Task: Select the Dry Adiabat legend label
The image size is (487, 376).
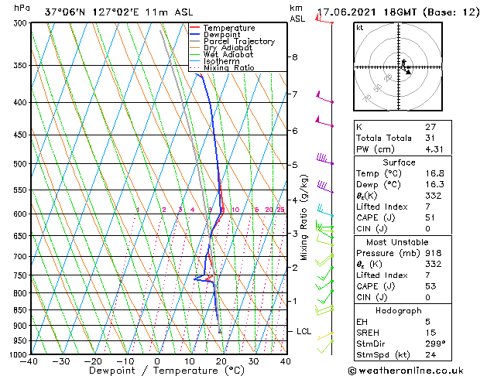Action: (x=228, y=48)
